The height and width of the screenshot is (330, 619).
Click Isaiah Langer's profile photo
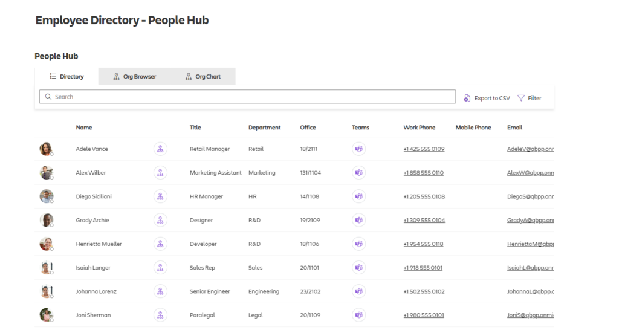point(46,267)
